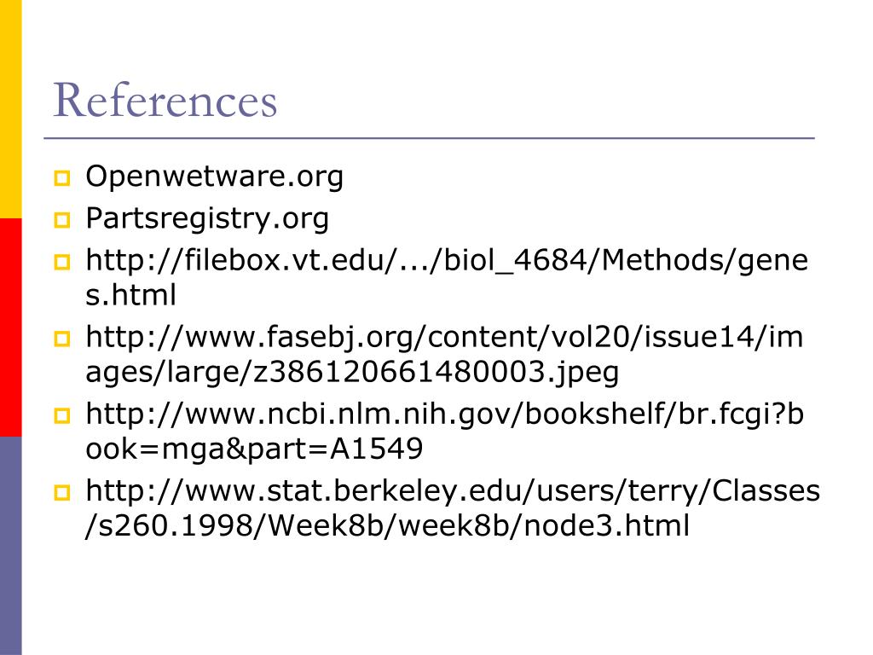Click the ook=mga&part=A1549 continuation line
Viewport: 873px width, 655px height.
click(x=254, y=449)
